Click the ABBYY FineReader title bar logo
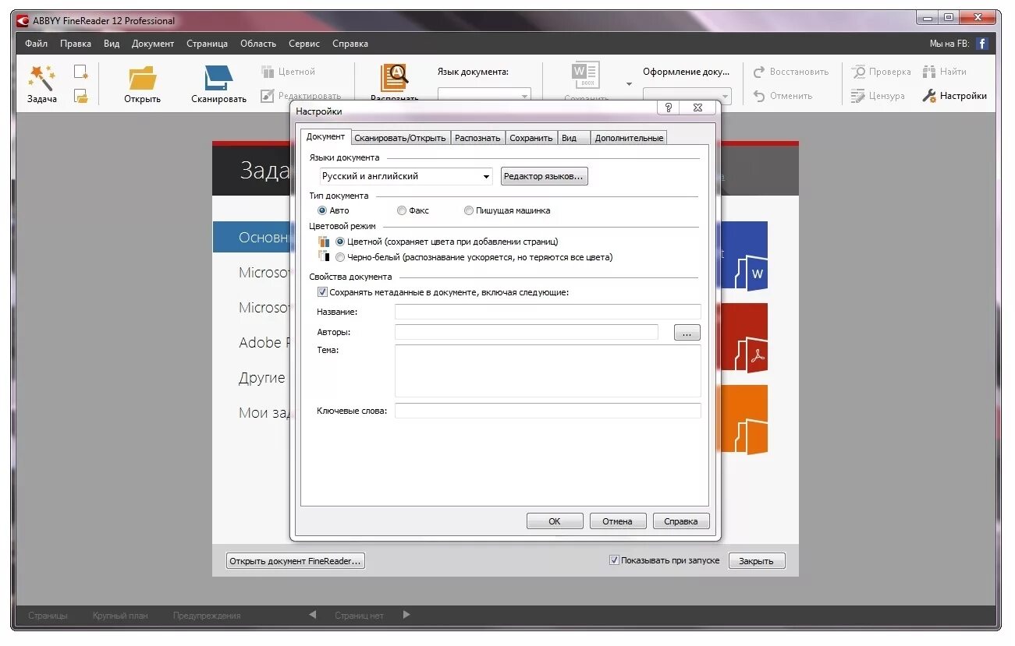 23,21
